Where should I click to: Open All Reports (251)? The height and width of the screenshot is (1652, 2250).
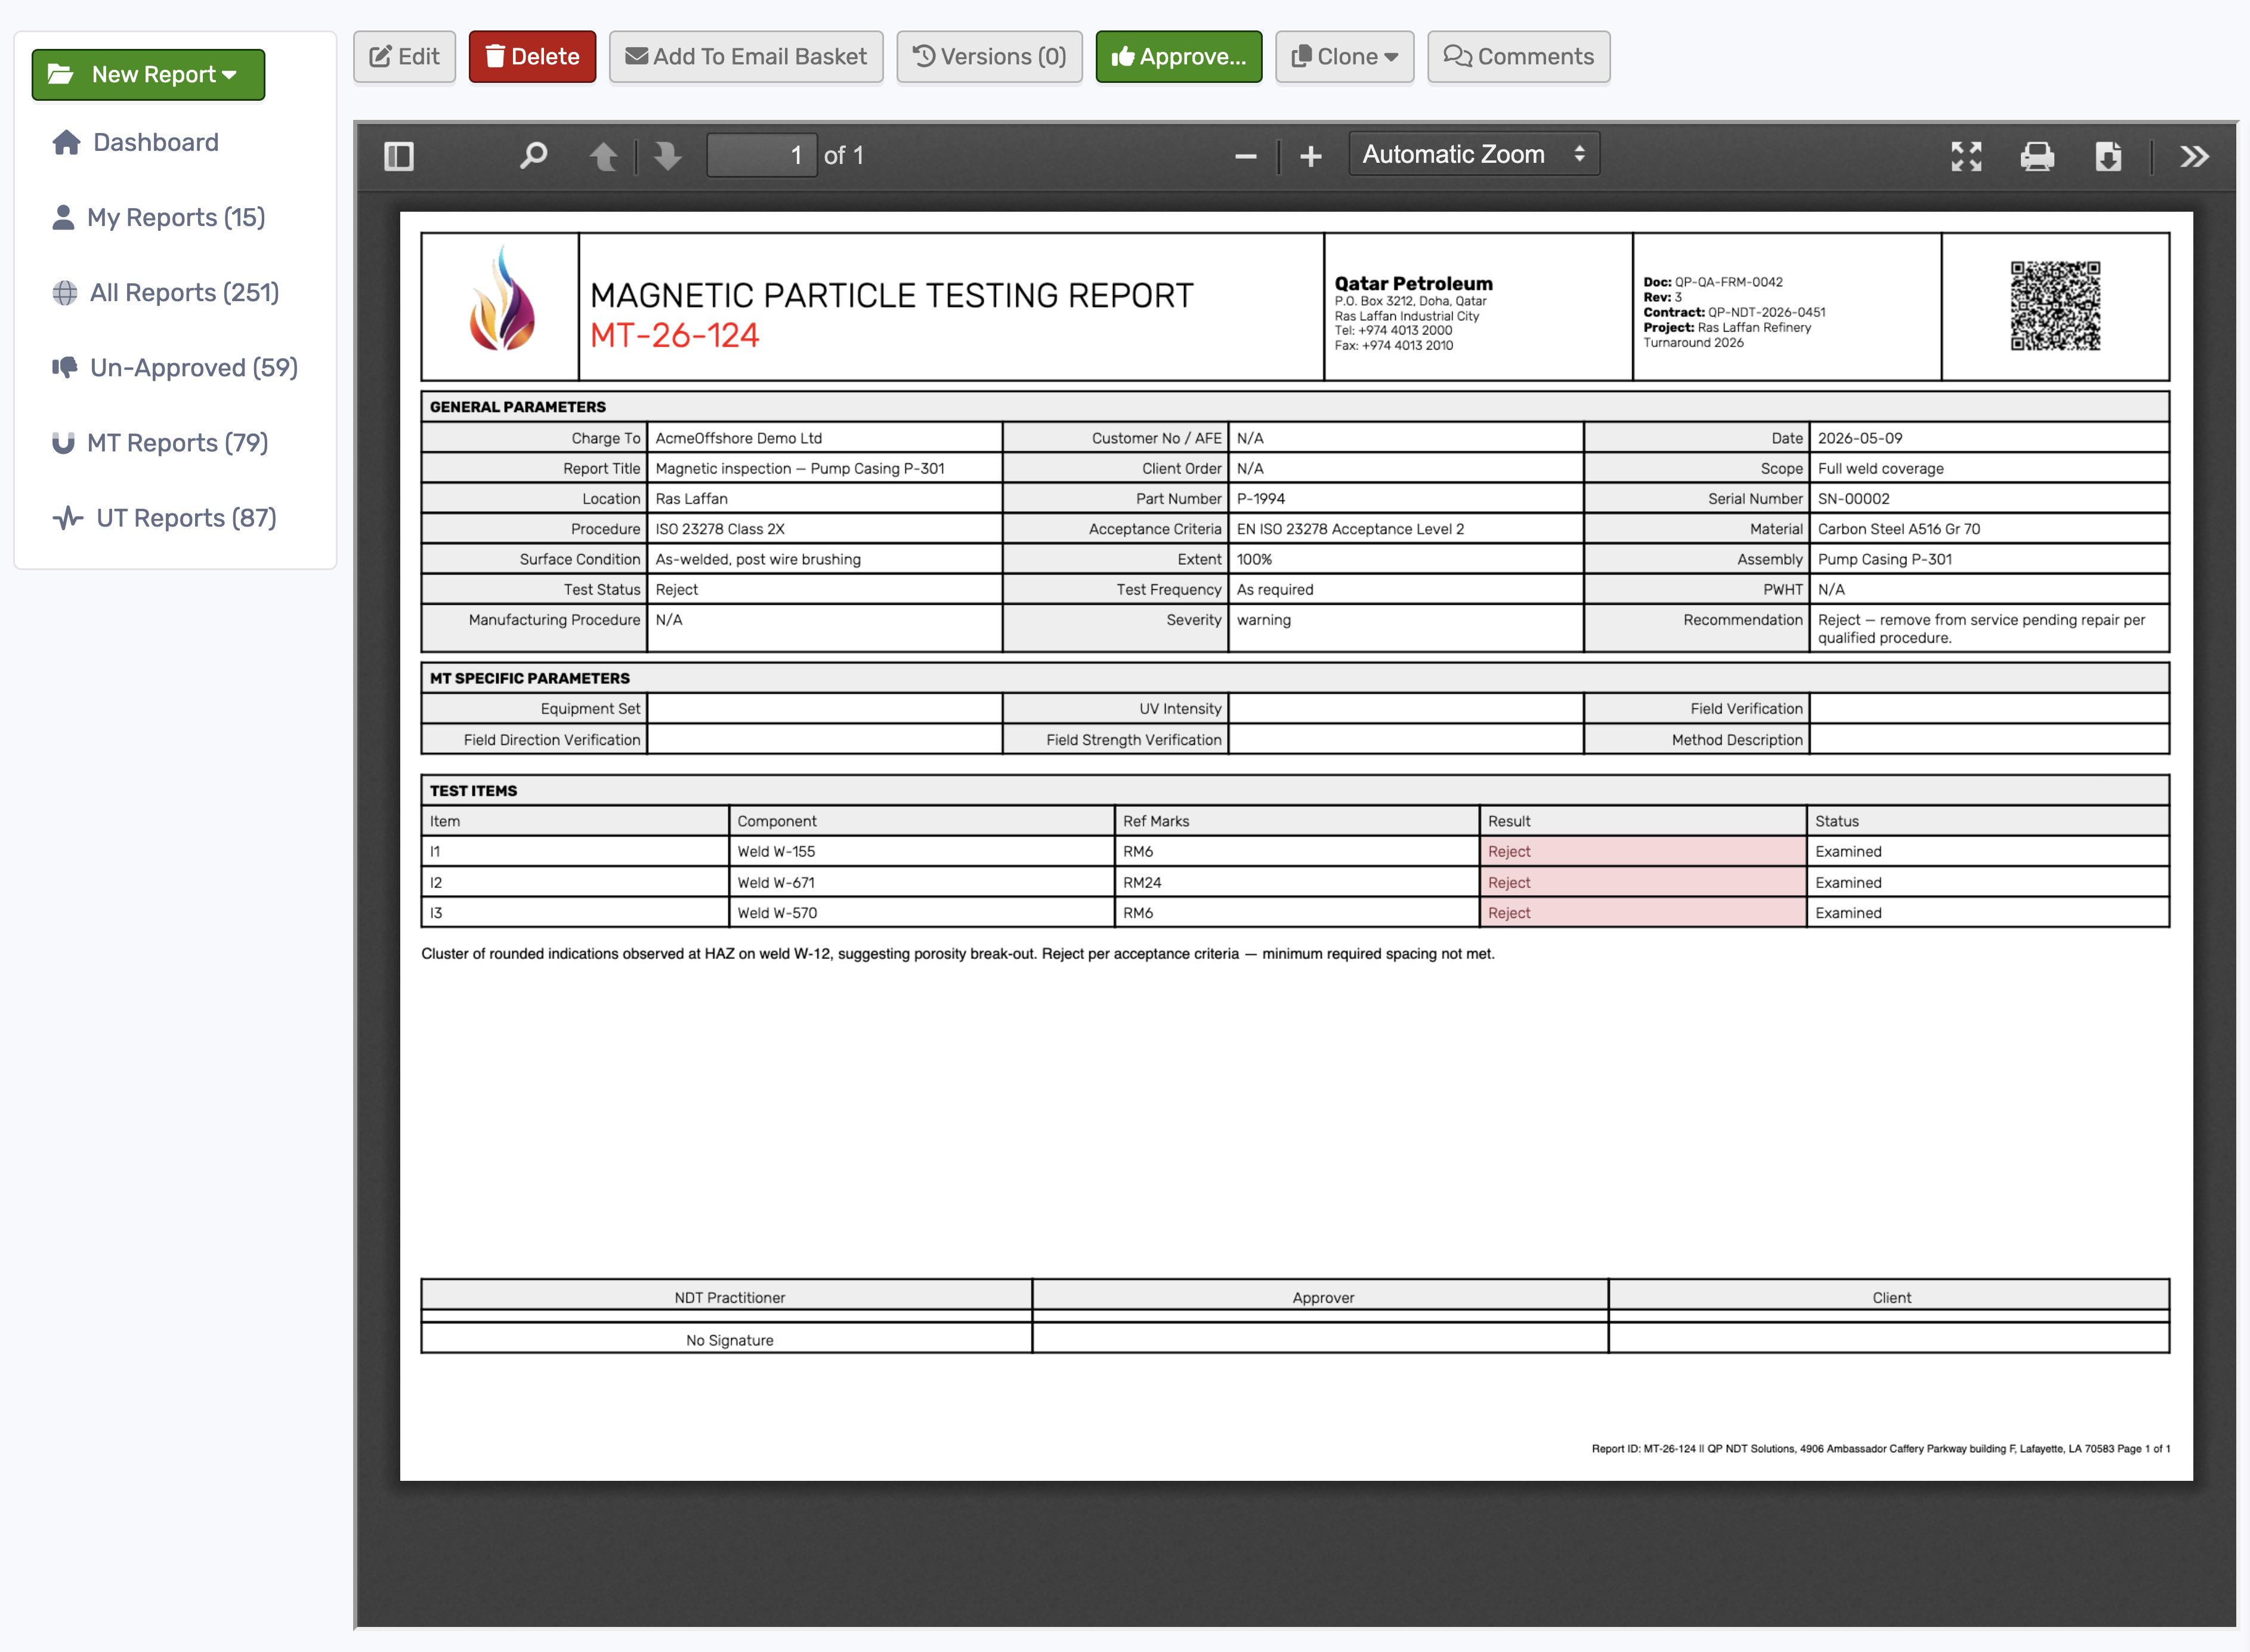click(165, 292)
